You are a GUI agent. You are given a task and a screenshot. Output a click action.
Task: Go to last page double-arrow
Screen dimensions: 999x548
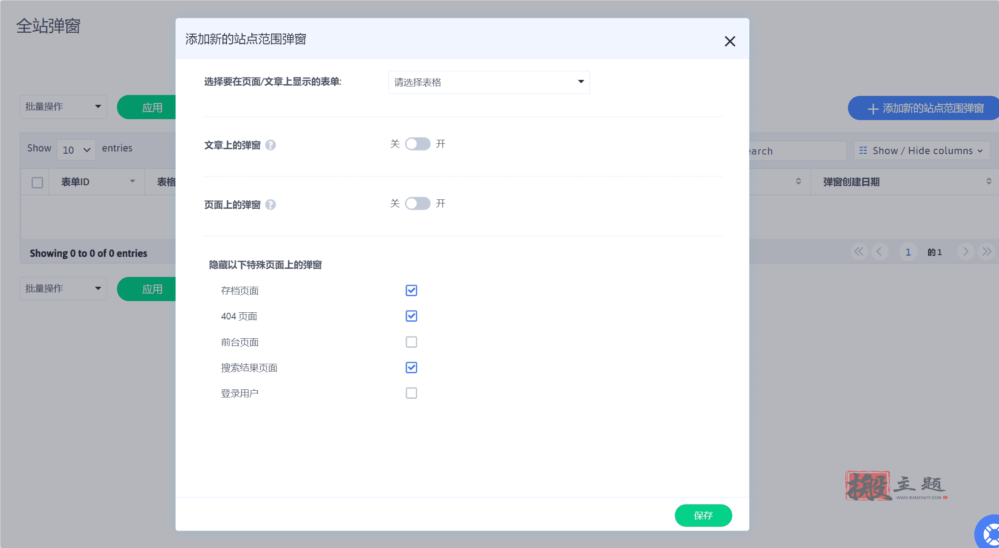pyautogui.click(x=986, y=252)
